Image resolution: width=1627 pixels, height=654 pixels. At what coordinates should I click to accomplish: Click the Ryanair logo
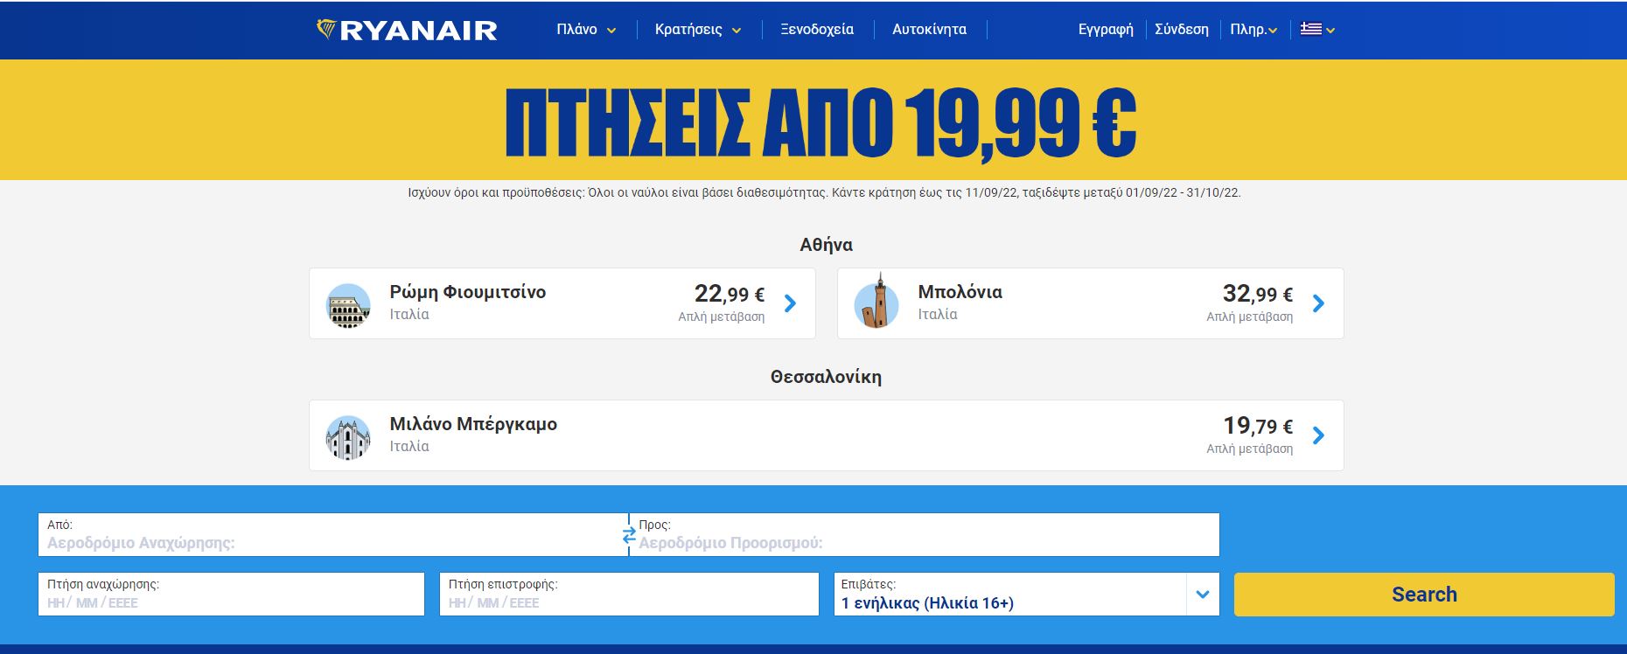(407, 30)
